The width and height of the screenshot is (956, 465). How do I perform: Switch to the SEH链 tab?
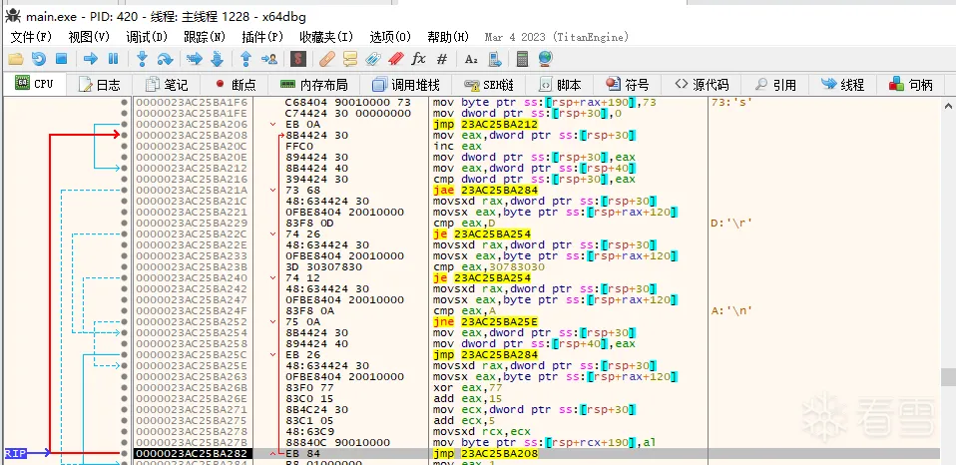tap(488, 85)
